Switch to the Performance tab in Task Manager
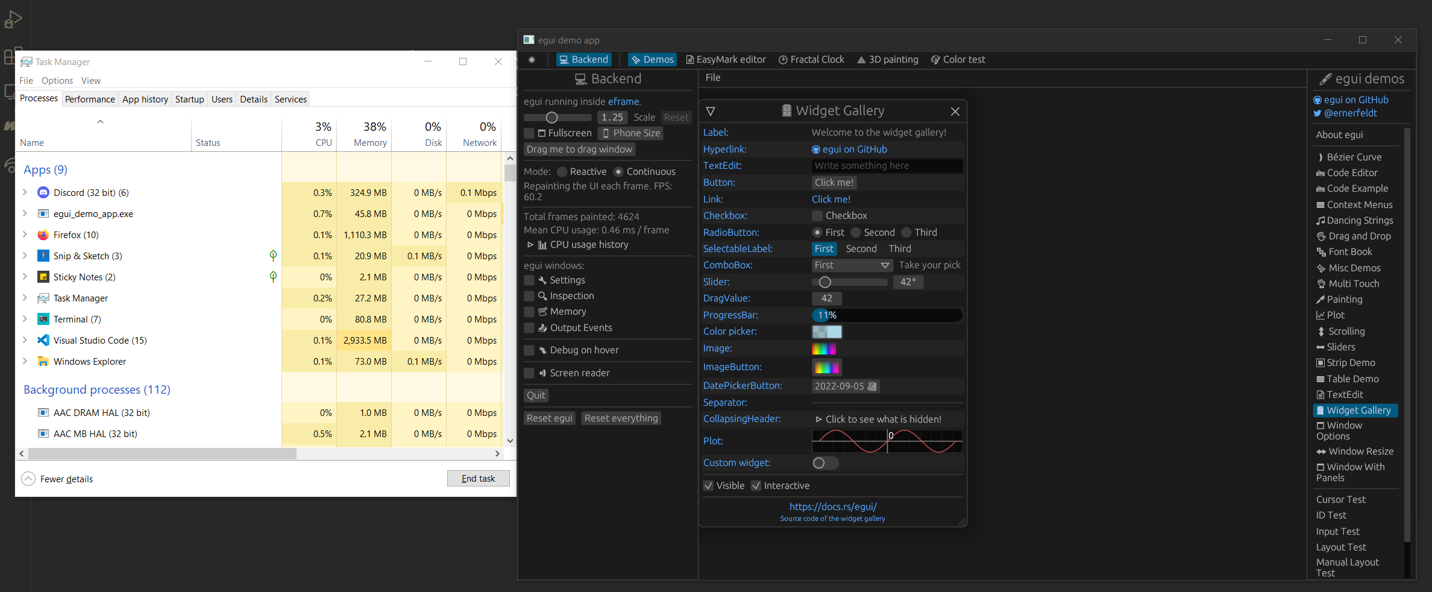Viewport: 1432px width, 592px height. 90,99
